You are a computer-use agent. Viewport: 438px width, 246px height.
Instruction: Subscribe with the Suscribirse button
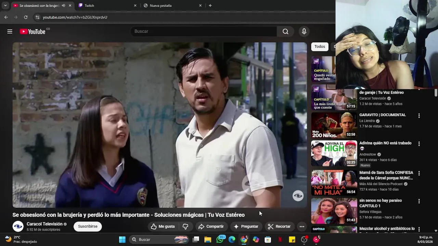pyautogui.click(x=88, y=226)
